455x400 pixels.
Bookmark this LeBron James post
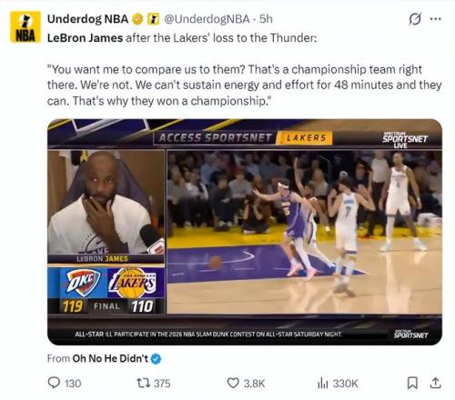(412, 383)
